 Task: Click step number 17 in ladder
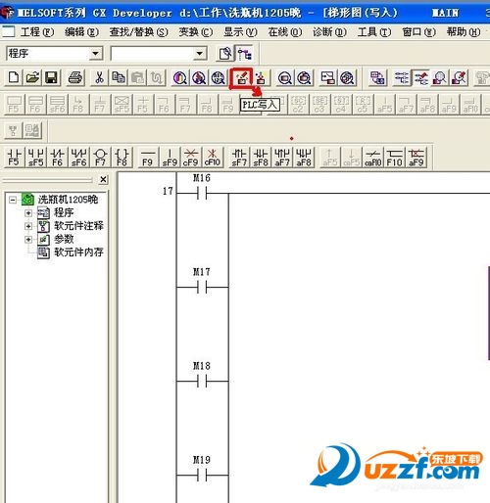(x=168, y=191)
